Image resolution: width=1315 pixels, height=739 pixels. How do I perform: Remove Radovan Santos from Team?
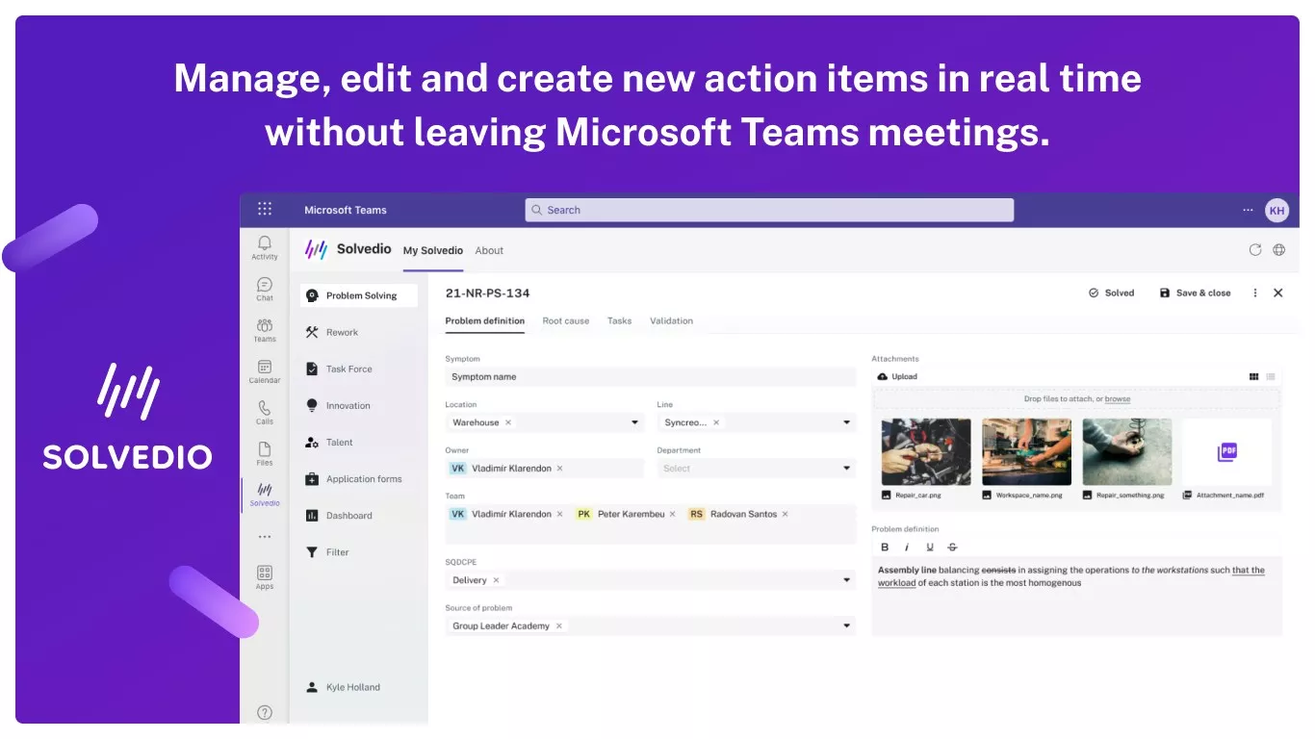786,515
